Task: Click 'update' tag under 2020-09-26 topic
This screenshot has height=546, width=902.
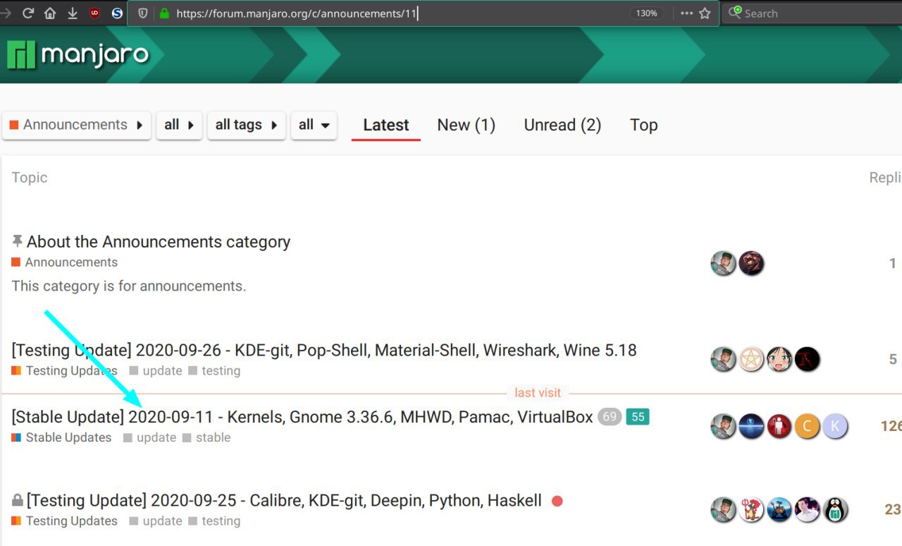Action: [x=156, y=371]
